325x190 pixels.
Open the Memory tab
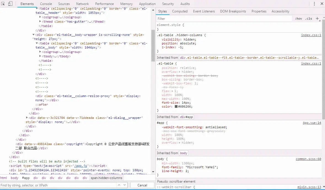pos(127,4)
